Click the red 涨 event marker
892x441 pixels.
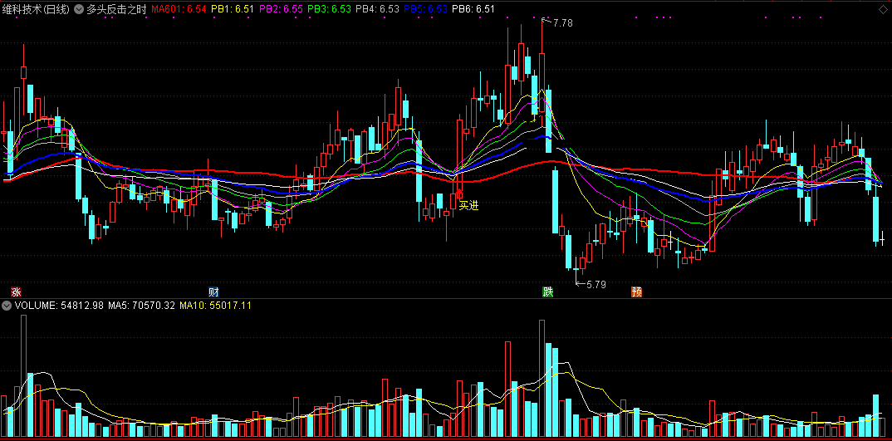[16, 292]
